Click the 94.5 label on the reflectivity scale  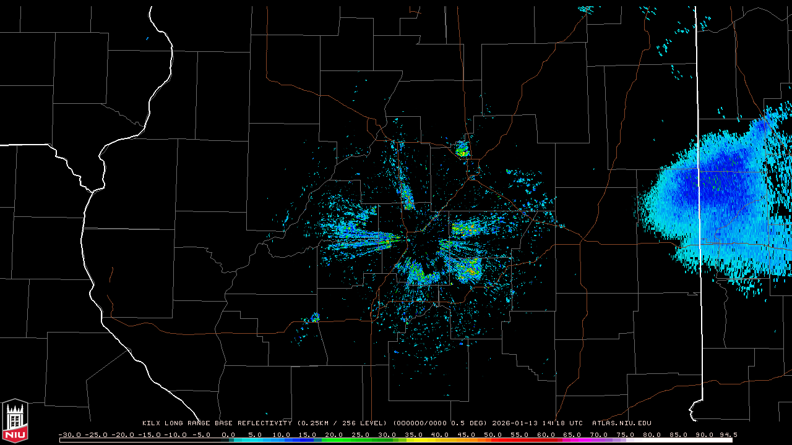click(728, 434)
